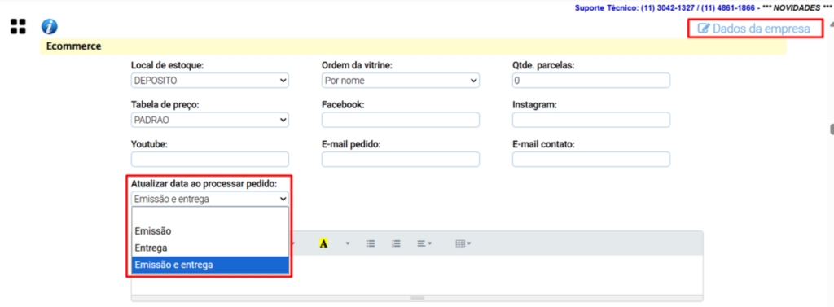Open Dados da empresa link
This screenshot has height=307, width=834.
754,29
